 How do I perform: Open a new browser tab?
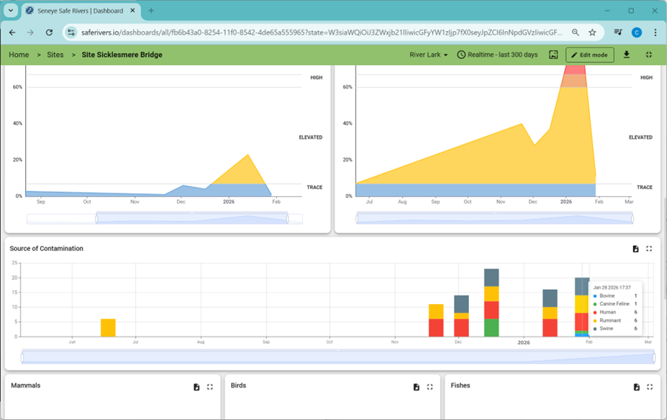151,10
